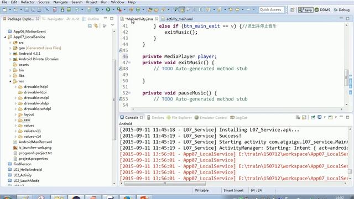Viewport: 354px width, 199px height.
Task: Select AndroidManifest.xml in tree
Action: (x=35, y=142)
